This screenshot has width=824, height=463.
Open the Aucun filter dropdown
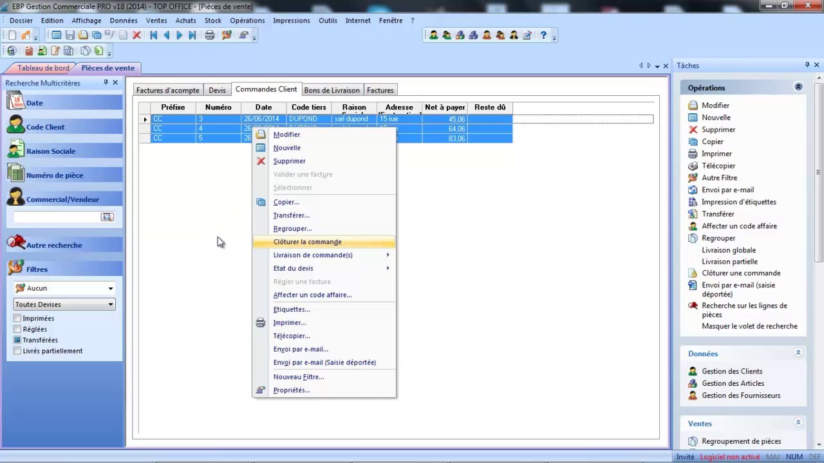point(111,289)
